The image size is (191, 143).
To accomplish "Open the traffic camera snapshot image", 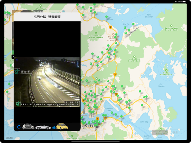I will click(x=47, y=82).
